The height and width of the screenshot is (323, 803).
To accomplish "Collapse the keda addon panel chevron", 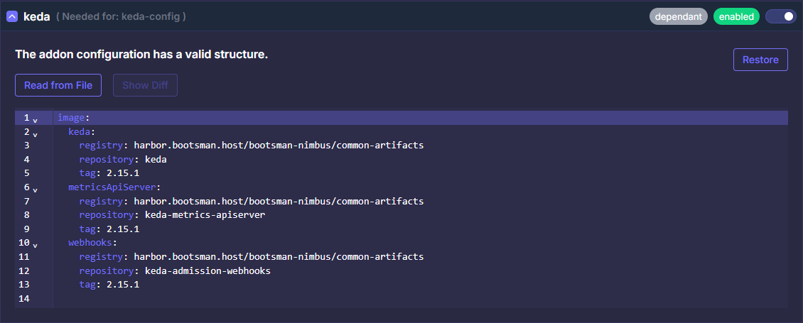I will (x=12, y=16).
